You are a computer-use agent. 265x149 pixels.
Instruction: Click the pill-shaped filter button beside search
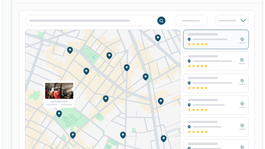pos(191,21)
